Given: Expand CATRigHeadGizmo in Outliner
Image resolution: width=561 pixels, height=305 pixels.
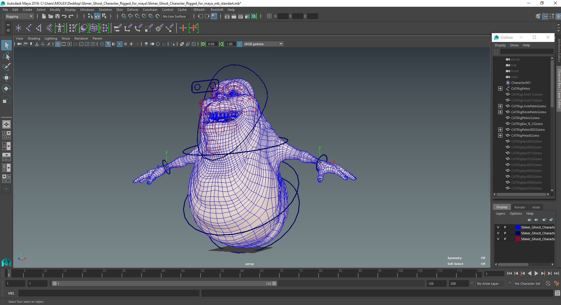Looking at the screenshot, I should (x=500, y=135).
